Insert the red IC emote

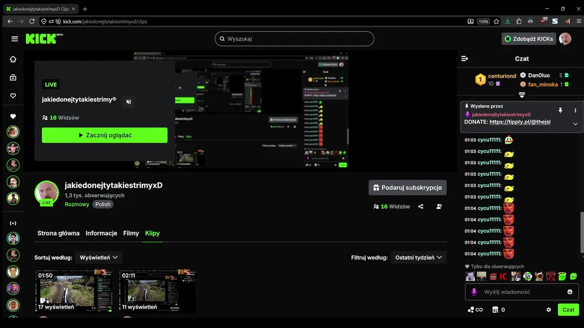[503, 276]
